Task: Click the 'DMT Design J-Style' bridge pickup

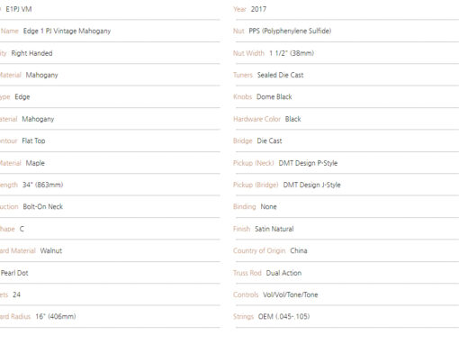Action: pyautogui.click(x=312, y=185)
